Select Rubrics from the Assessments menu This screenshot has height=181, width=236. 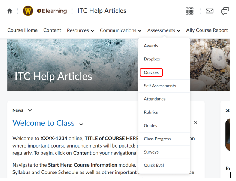164,112
